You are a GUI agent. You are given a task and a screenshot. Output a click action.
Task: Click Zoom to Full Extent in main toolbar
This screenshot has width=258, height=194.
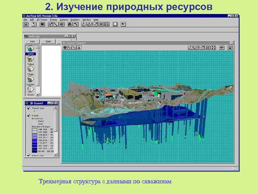point(84,24)
